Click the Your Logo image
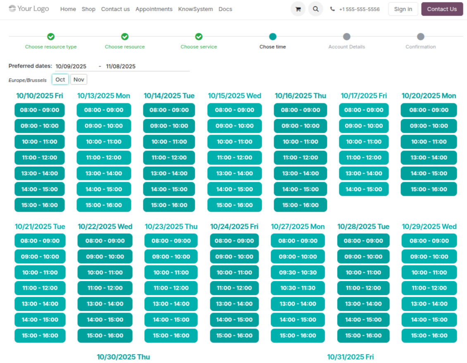 click(29, 9)
